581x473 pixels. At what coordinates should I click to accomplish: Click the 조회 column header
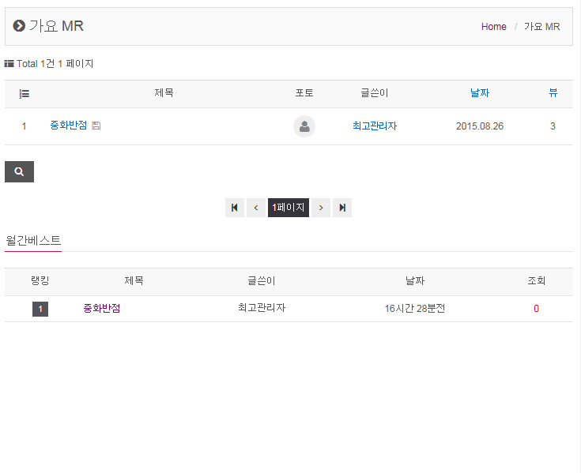pyautogui.click(x=536, y=280)
